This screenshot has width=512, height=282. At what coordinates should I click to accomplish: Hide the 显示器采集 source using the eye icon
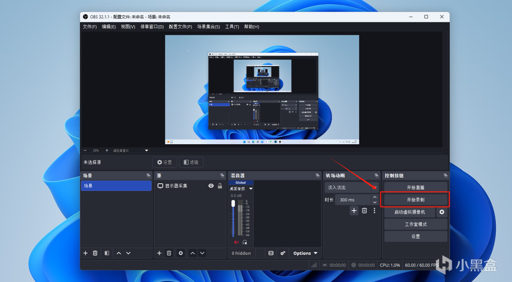click(211, 186)
